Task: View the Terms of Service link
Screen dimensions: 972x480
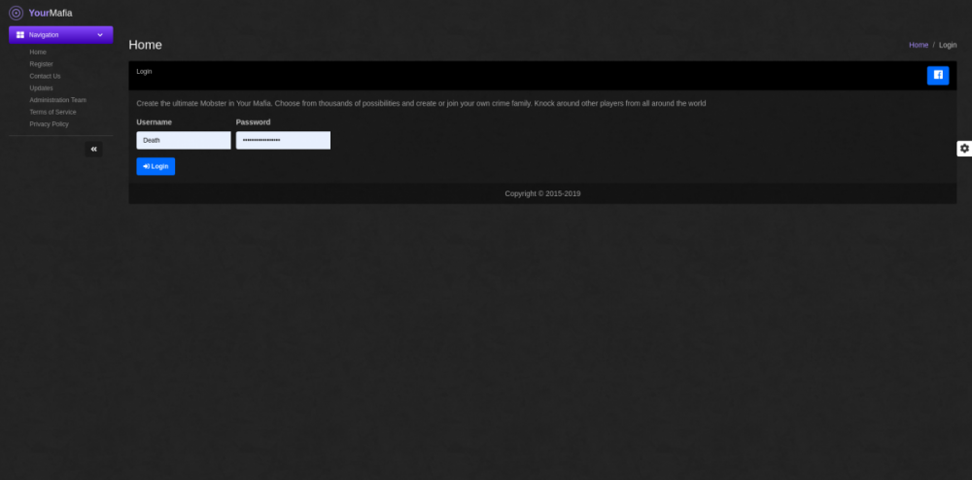Action: click(52, 112)
